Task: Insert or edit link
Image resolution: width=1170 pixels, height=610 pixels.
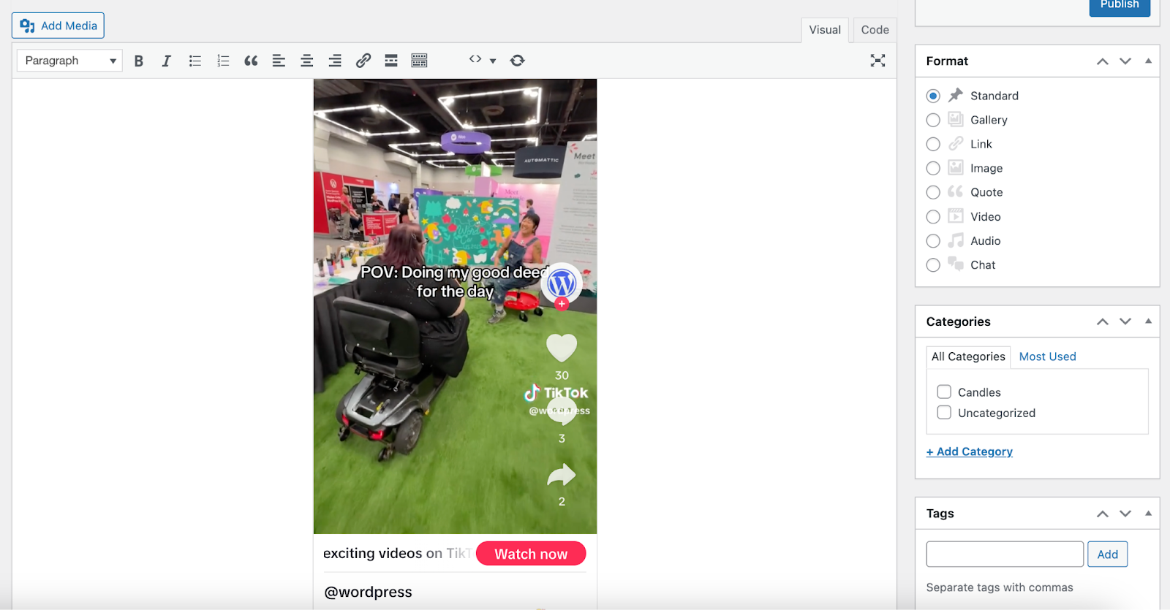Action: [363, 61]
